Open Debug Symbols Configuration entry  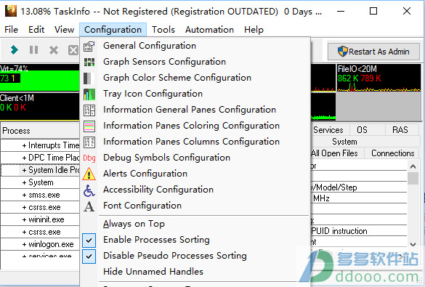166,158
